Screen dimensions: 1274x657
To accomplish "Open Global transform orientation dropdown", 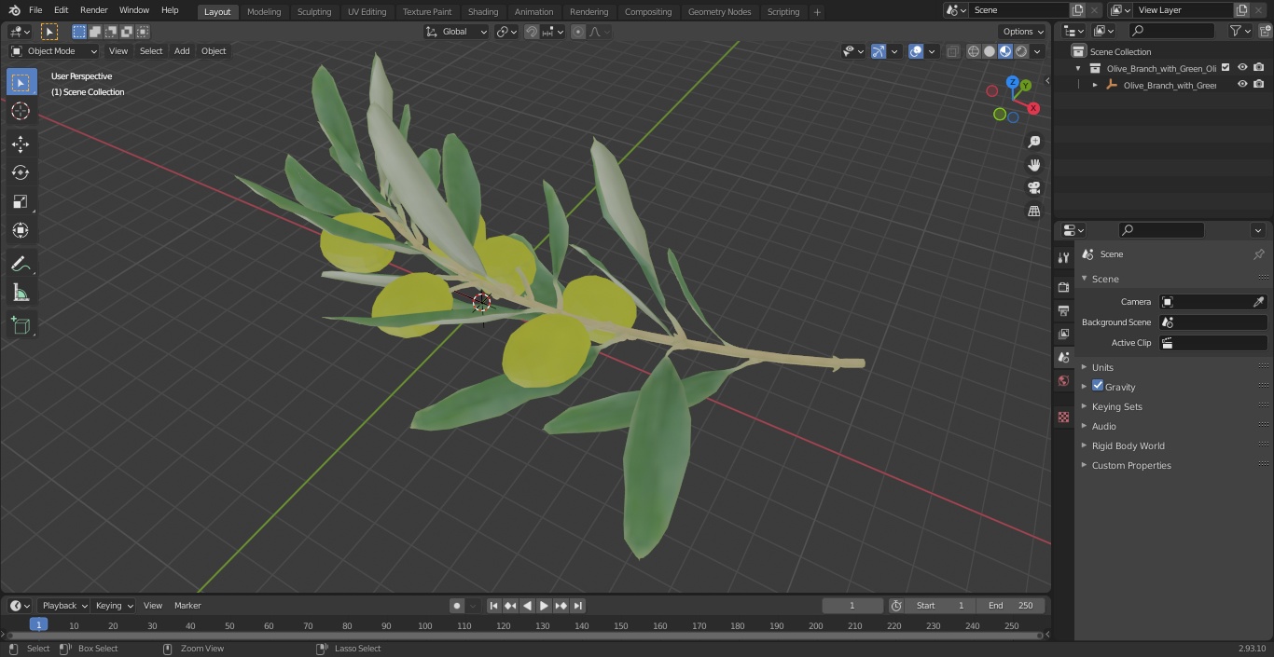I will click(x=457, y=32).
